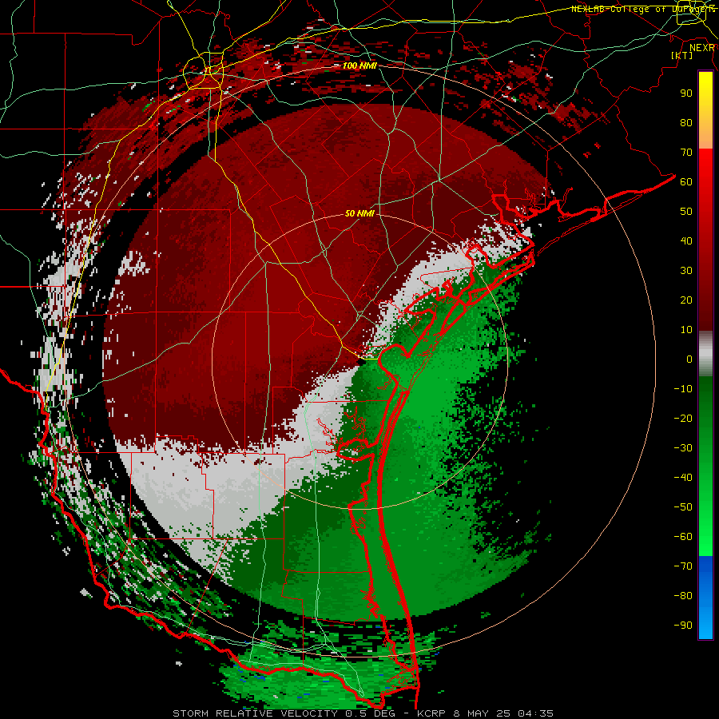Click the 40 value on velocity scale

point(686,240)
